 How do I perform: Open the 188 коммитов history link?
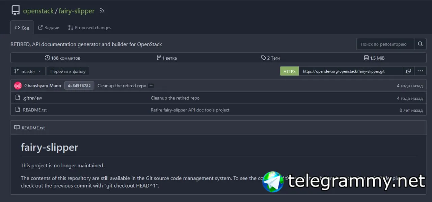pyautogui.click(x=62, y=58)
